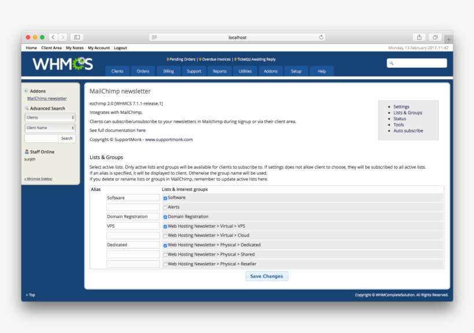
Task: Open the Clients search-type dropdown
Action: pyautogui.click(x=50, y=117)
